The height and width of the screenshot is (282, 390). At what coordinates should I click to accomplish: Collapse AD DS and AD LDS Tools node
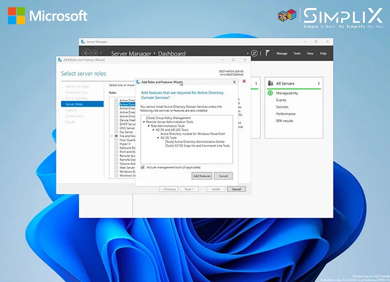(153, 130)
